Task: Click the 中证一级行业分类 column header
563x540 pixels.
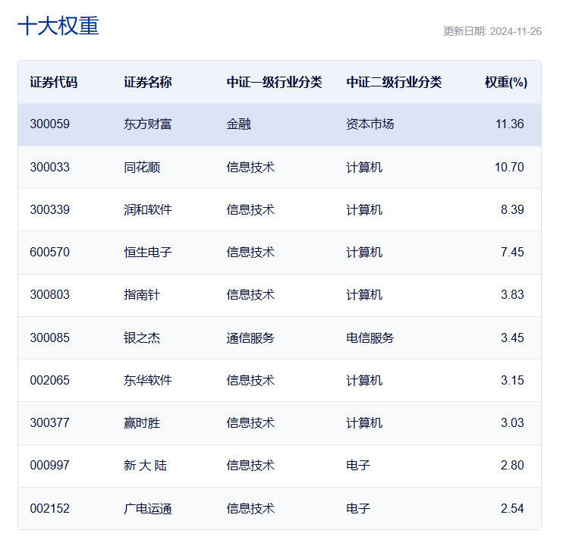Action: pos(275,82)
